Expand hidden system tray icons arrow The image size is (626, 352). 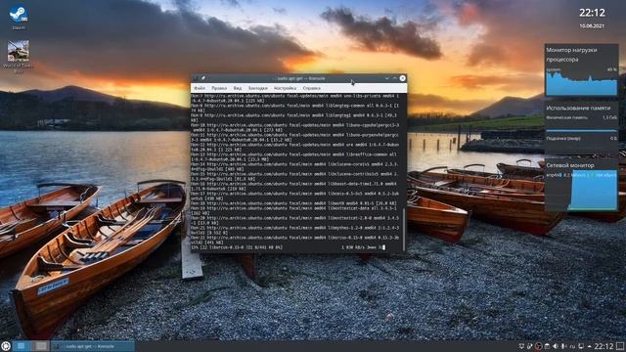589,346
